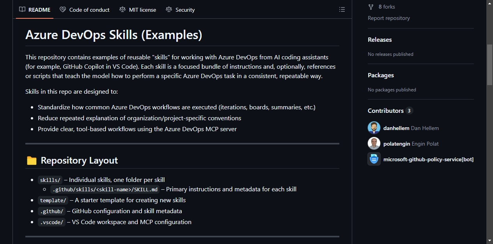This screenshot has height=244, width=493.
Task: Click the Contributors count badge 3
Action: tap(409, 111)
